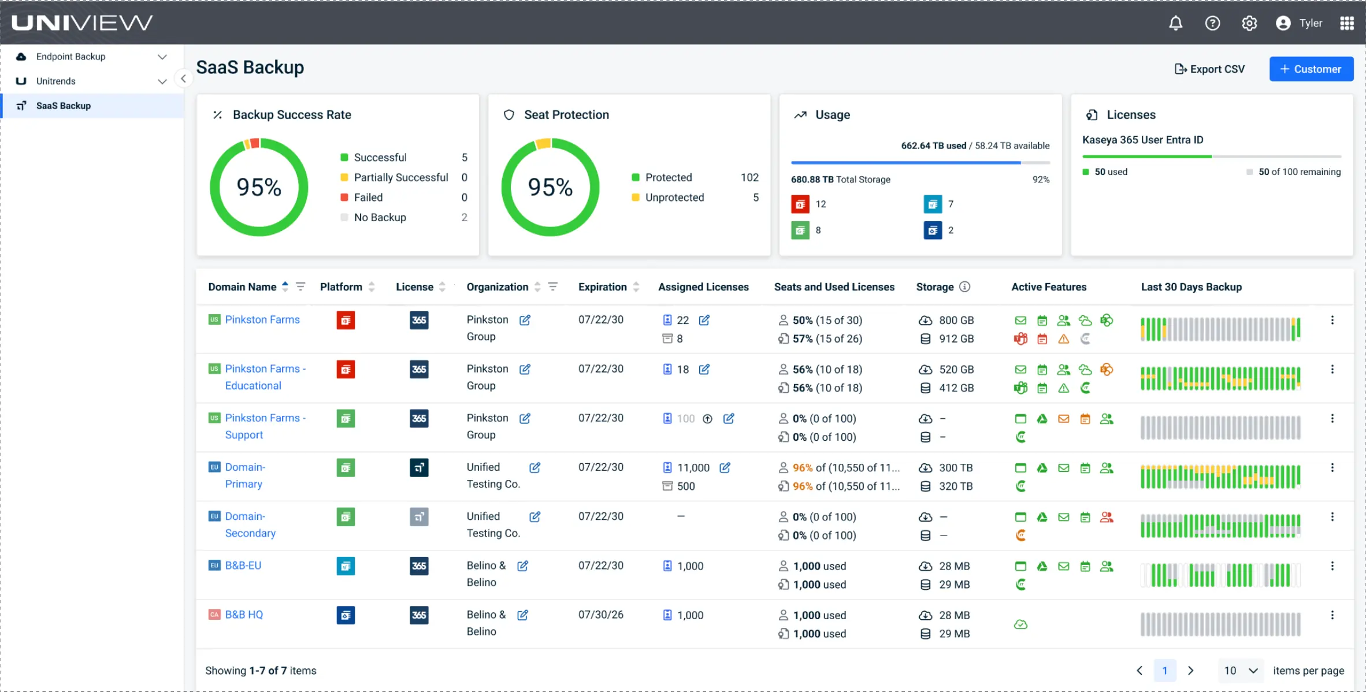Screen dimensions: 1366x692
Task: Edit organization for Domain-Primary row
Action: coord(535,467)
